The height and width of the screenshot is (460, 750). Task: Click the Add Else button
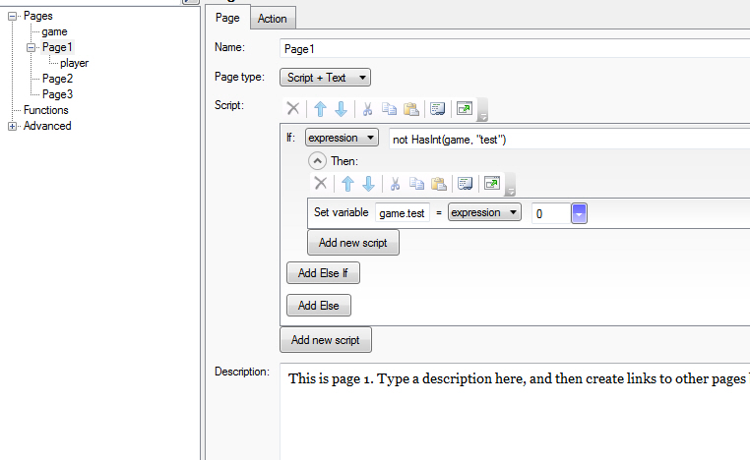click(318, 306)
